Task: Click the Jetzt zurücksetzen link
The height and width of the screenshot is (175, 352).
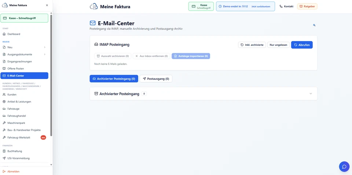Action: click(261, 7)
